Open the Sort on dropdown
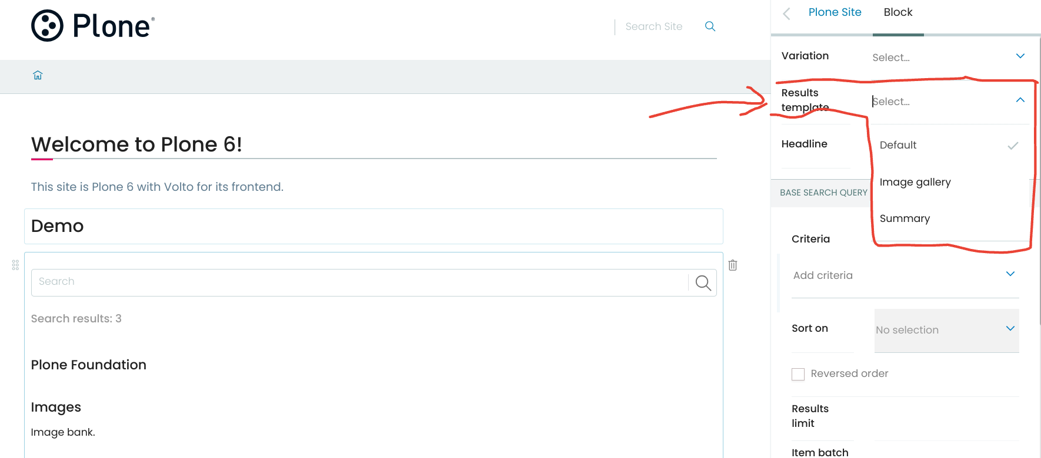Screen dimensions: 1041x458 (946, 330)
